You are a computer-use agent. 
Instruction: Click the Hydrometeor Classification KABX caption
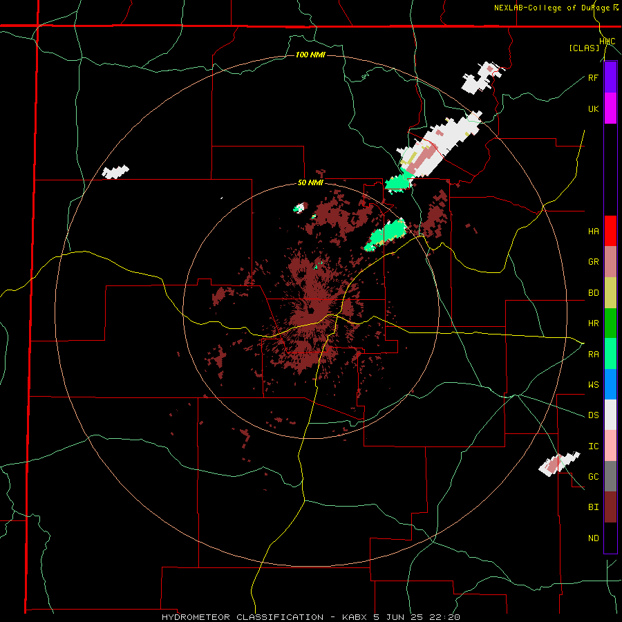tap(311, 617)
